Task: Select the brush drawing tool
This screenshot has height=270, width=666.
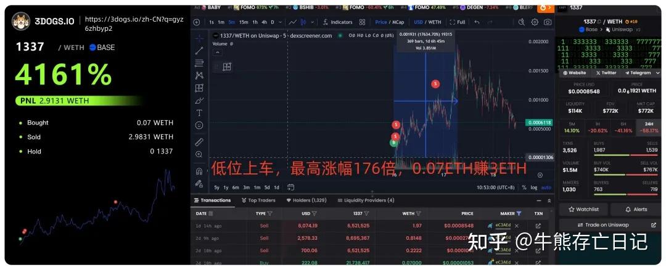Action: (x=199, y=100)
